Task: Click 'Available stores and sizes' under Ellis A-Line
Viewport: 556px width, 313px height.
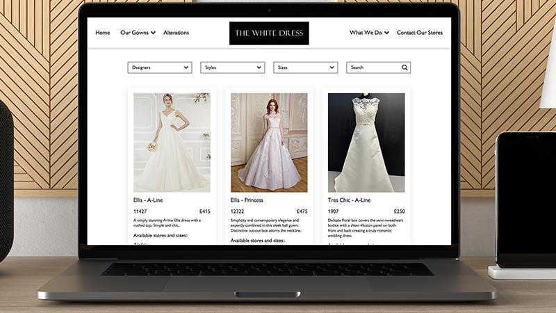Action: 161,236
